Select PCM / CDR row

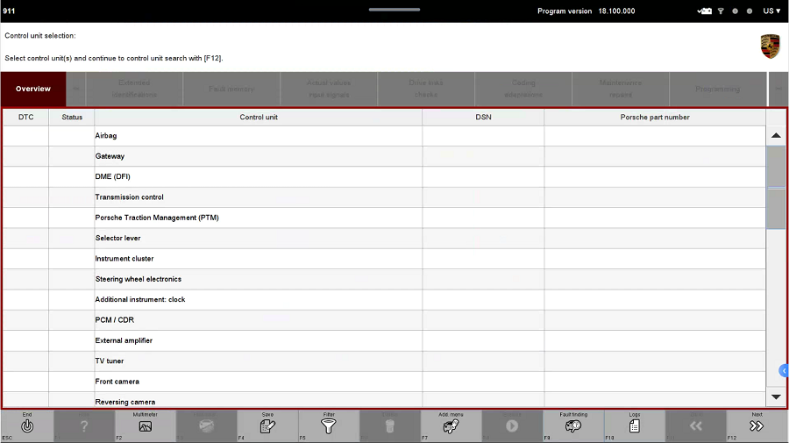(385, 320)
